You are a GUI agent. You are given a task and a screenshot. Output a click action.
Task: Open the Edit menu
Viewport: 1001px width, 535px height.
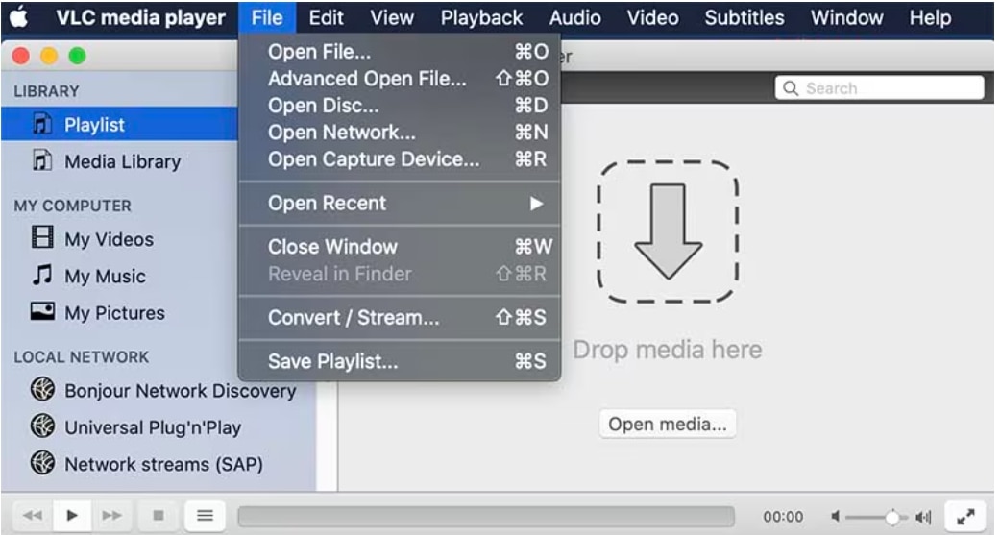[327, 18]
